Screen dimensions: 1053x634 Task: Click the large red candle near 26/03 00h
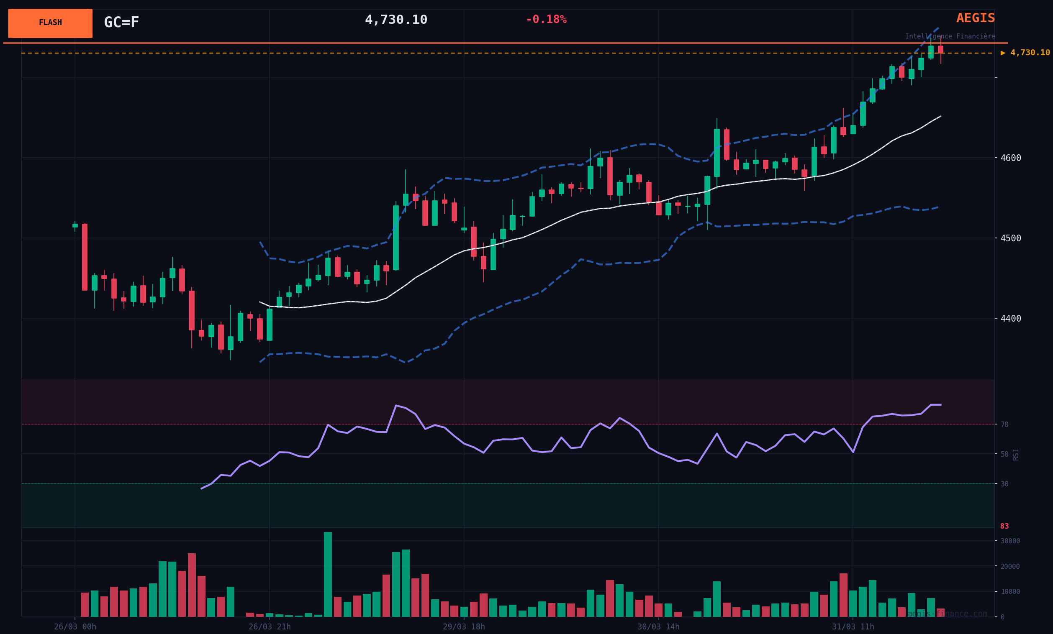point(85,257)
